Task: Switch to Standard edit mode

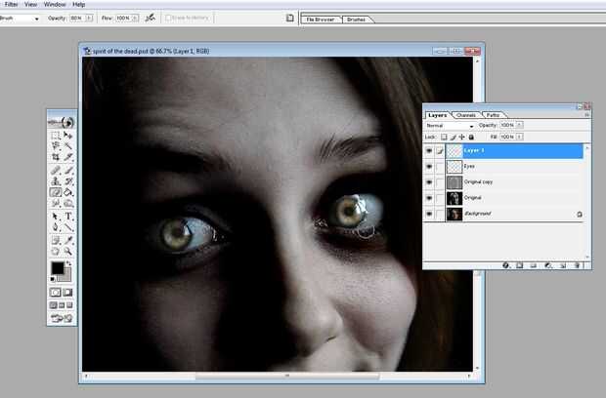Action: (x=56, y=293)
